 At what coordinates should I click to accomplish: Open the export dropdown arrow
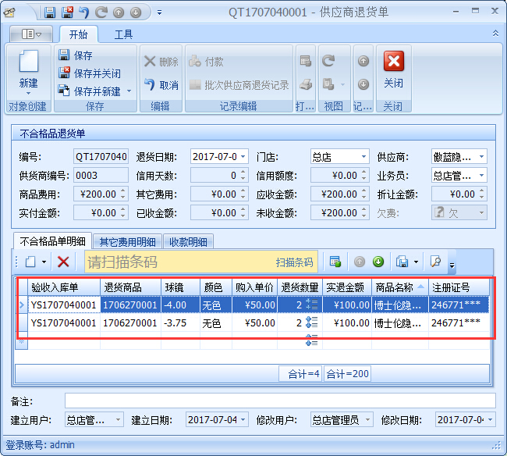[416, 262]
